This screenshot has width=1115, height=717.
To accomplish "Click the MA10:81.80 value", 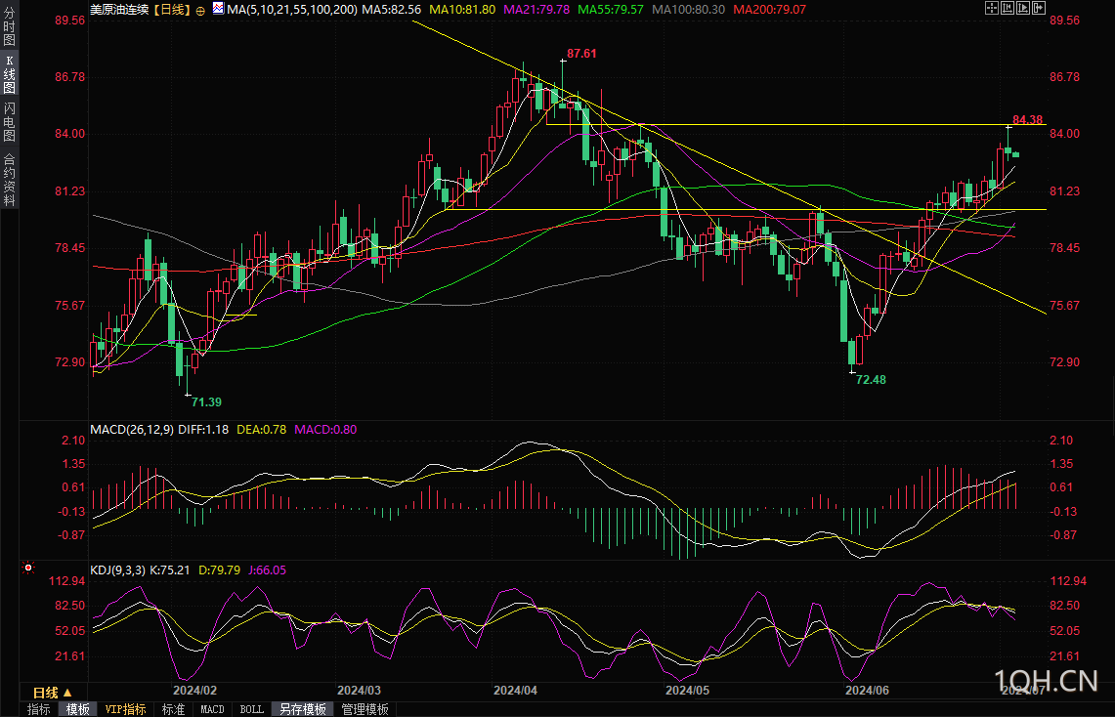I will [462, 9].
